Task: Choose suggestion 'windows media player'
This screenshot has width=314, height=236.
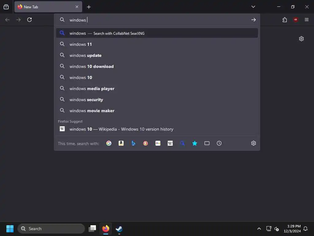Action: pos(157,88)
